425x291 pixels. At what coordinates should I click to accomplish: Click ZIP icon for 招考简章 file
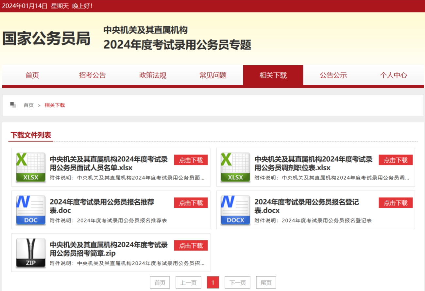pos(31,253)
